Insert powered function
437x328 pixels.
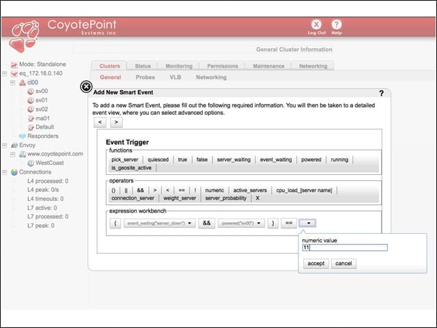[x=311, y=159]
